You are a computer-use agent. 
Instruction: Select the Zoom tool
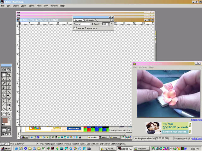click(9, 114)
